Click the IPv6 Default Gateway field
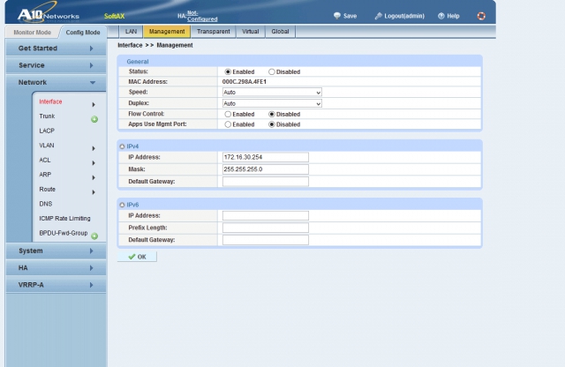Screen dimensions: 565x367 tap(266, 239)
